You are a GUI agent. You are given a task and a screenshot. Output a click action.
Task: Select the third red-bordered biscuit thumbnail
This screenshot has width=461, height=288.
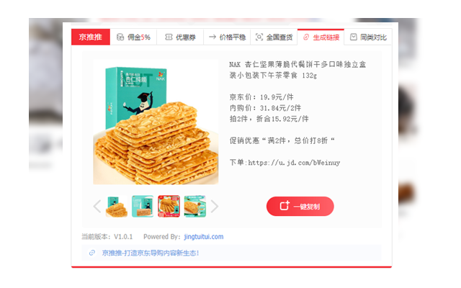(169, 207)
